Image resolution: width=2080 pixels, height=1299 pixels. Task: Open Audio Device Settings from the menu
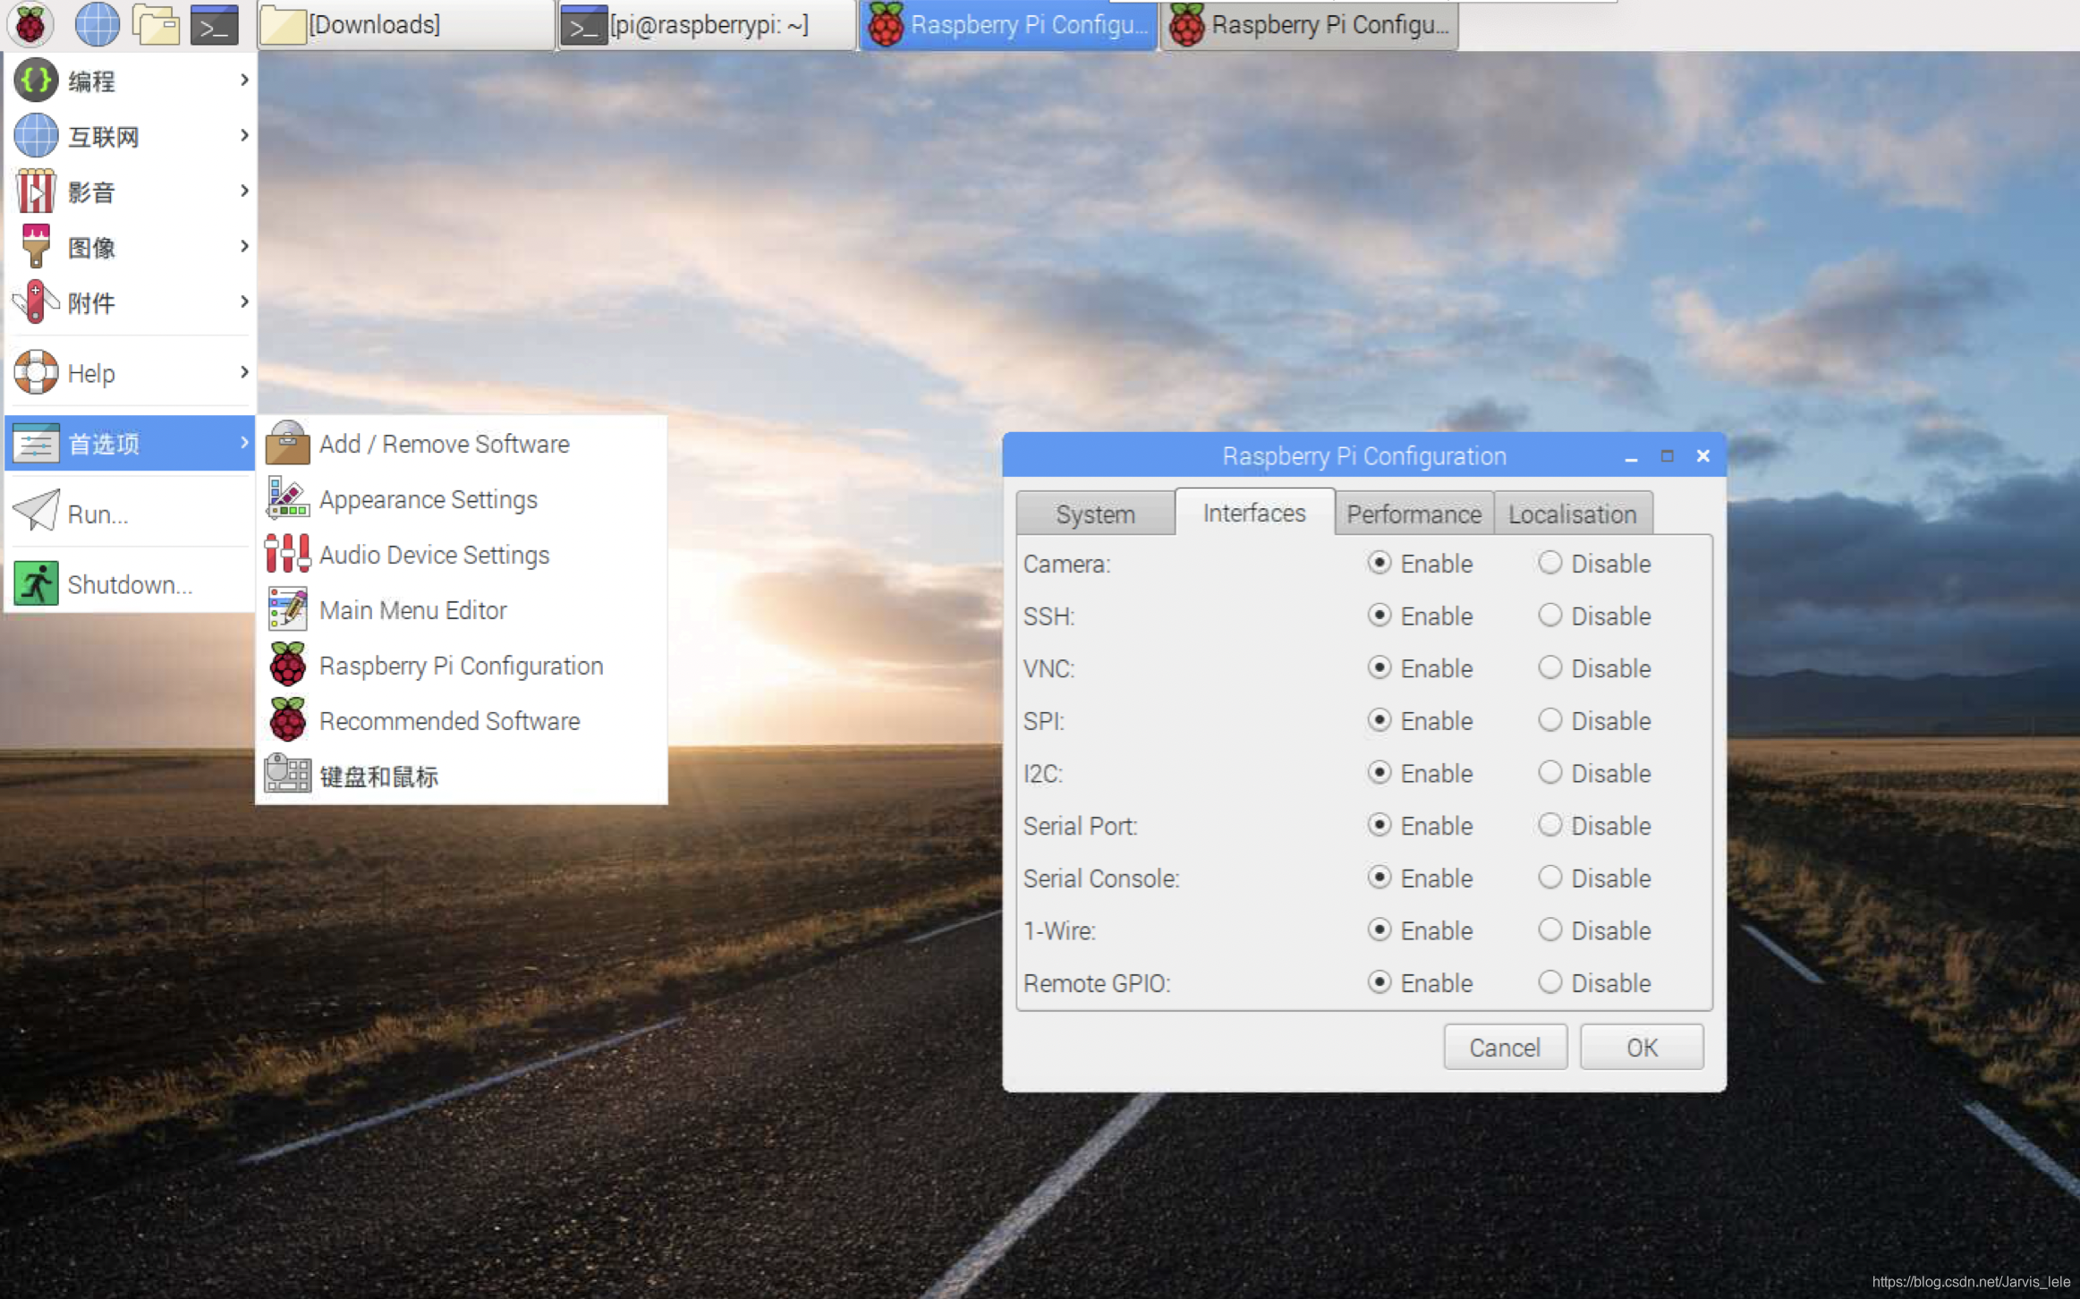[433, 555]
